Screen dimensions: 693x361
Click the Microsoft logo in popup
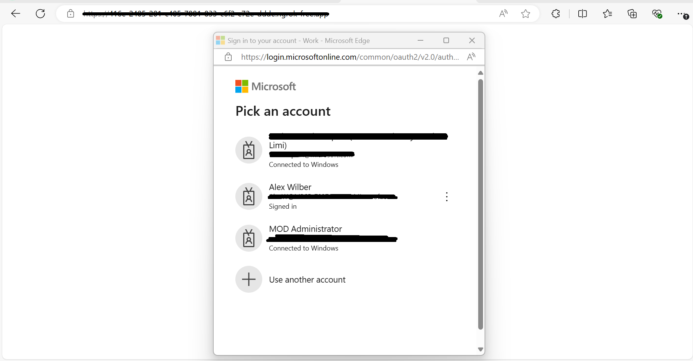tap(266, 86)
